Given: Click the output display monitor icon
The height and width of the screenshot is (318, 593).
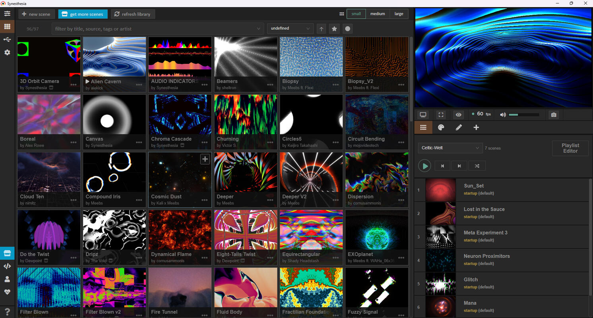Looking at the screenshot, I should point(423,115).
